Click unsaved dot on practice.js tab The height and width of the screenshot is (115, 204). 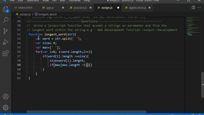point(91,8)
